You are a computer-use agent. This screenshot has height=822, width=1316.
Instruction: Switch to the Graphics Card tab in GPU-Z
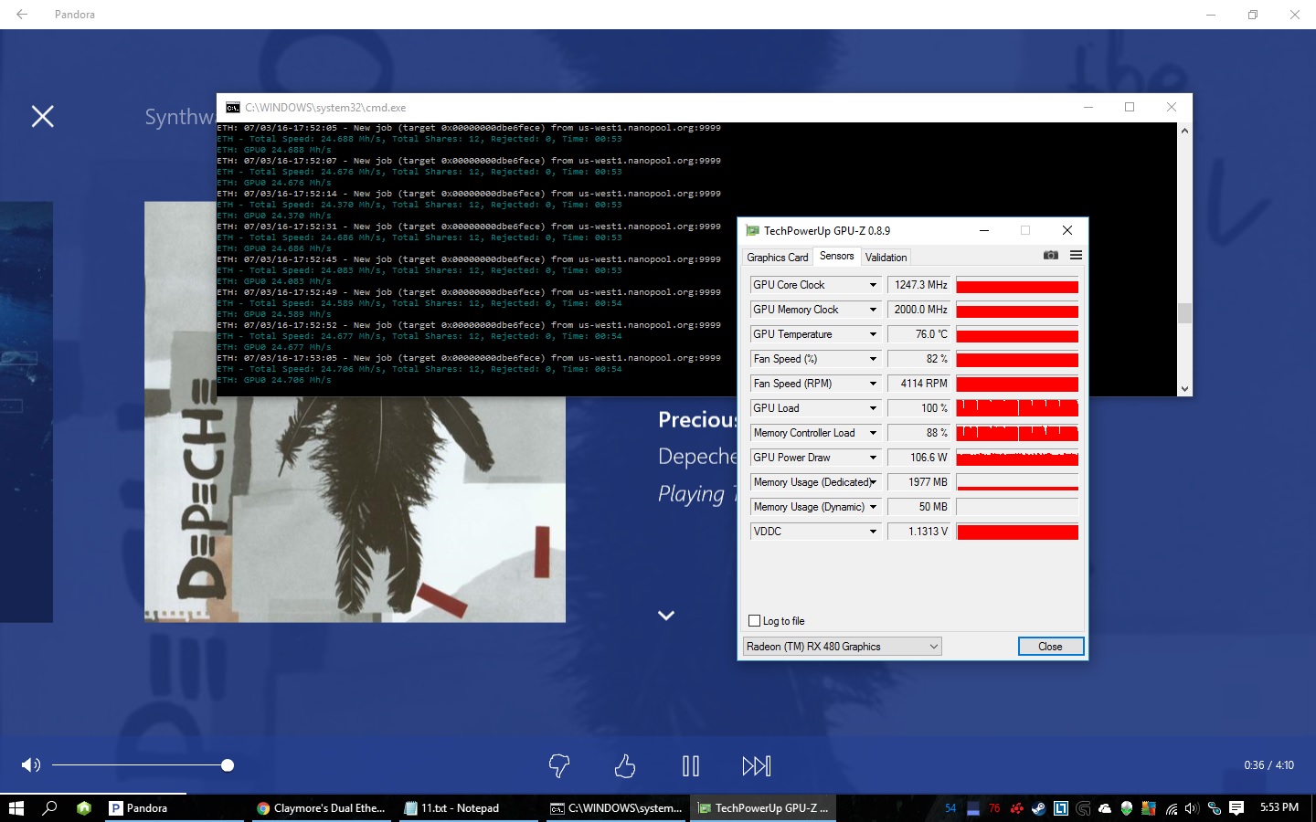pos(778,258)
